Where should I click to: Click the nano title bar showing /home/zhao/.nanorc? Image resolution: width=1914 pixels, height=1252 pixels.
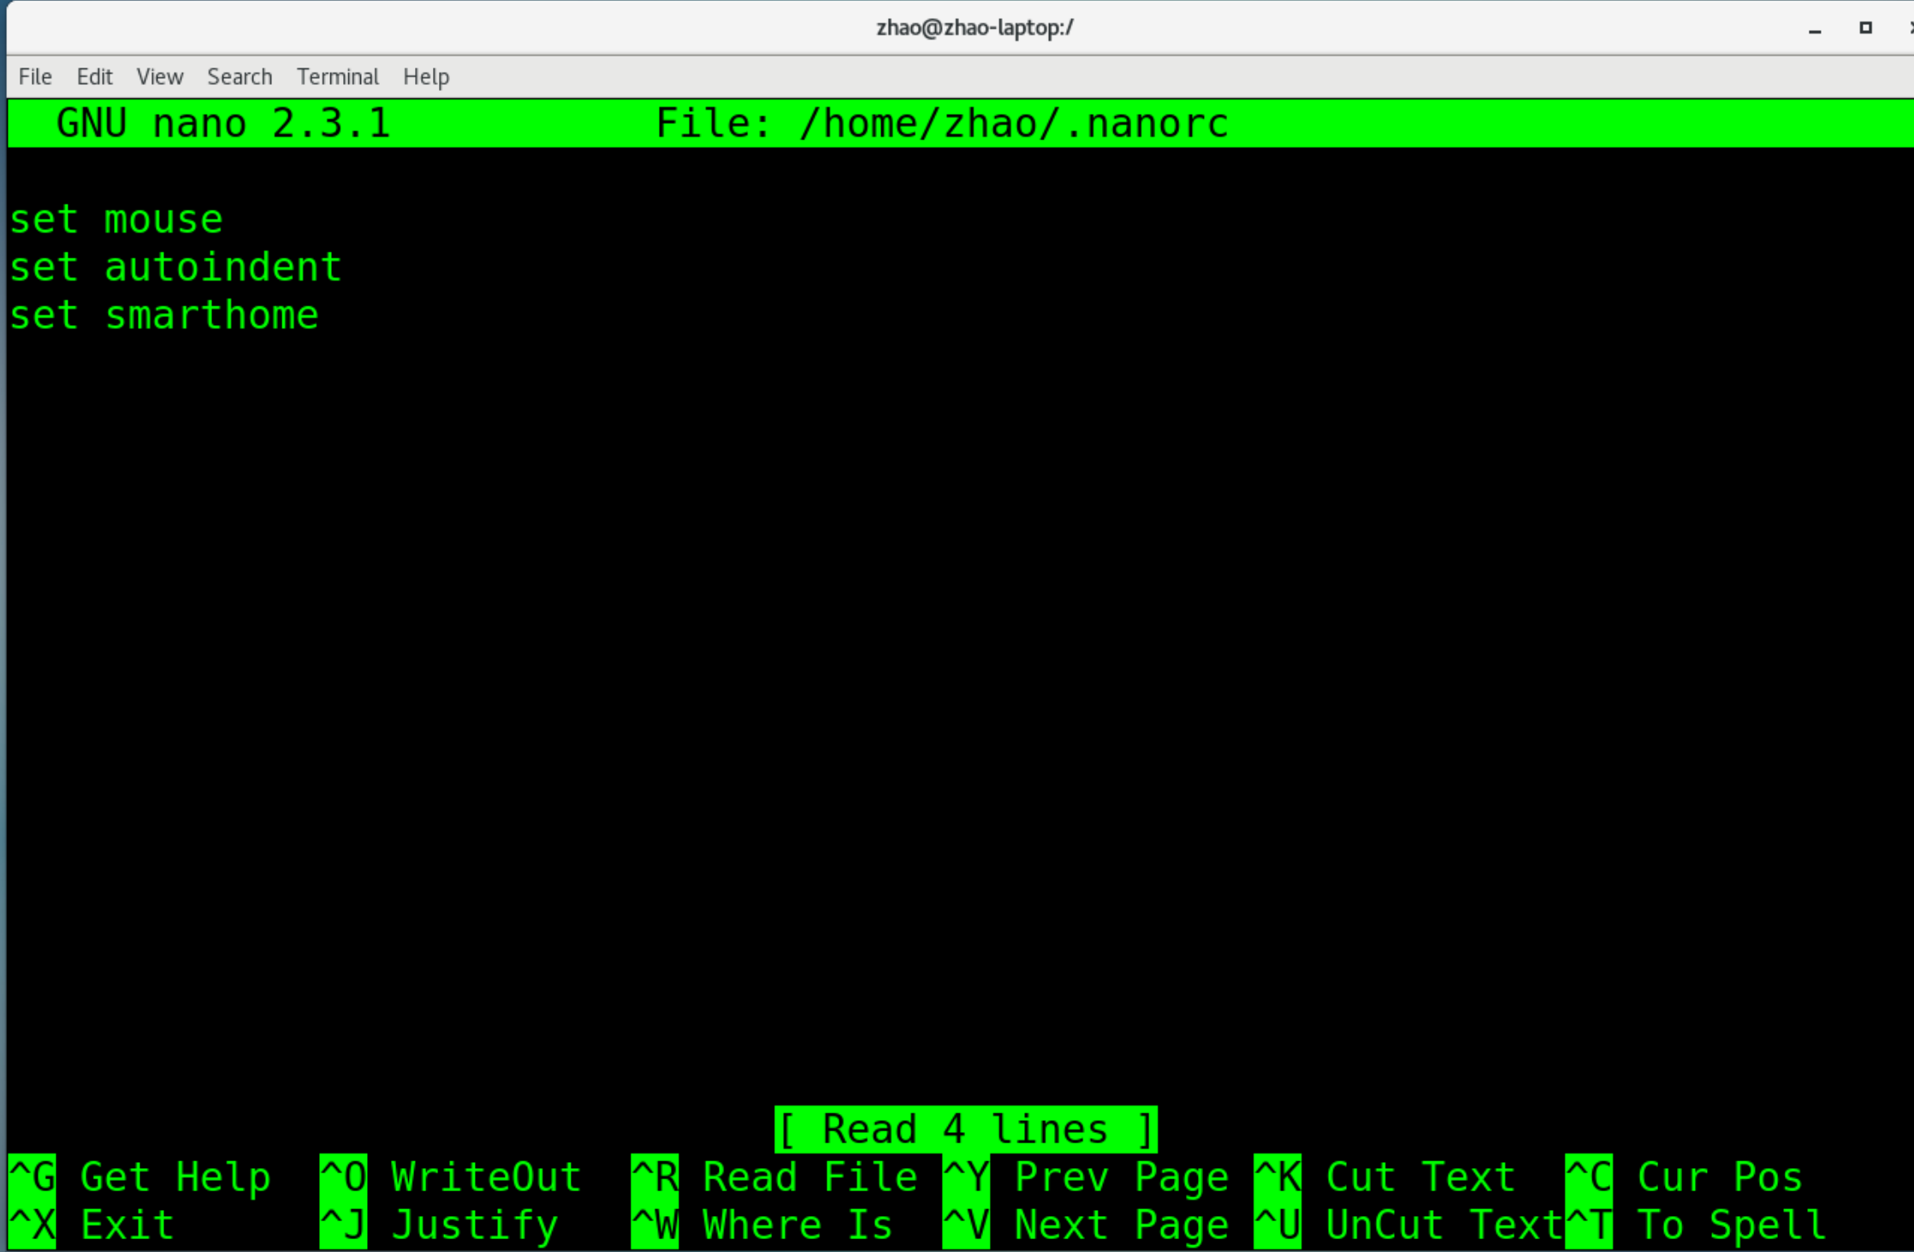941,122
